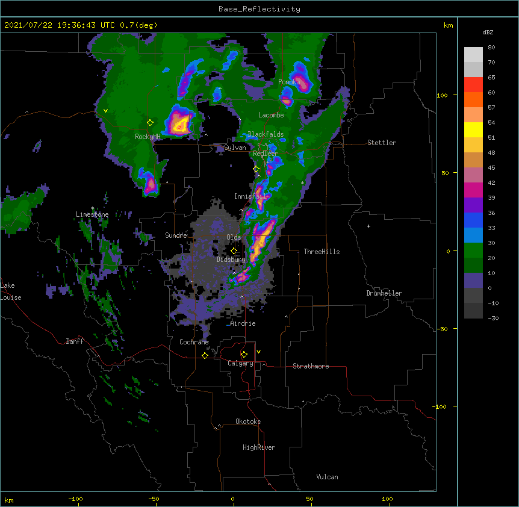This screenshot has width=519, height=507.
Task: Click the bright green 20-30 dBZ legend swatch
Action: pyautogui.click(x=473, y=250)
